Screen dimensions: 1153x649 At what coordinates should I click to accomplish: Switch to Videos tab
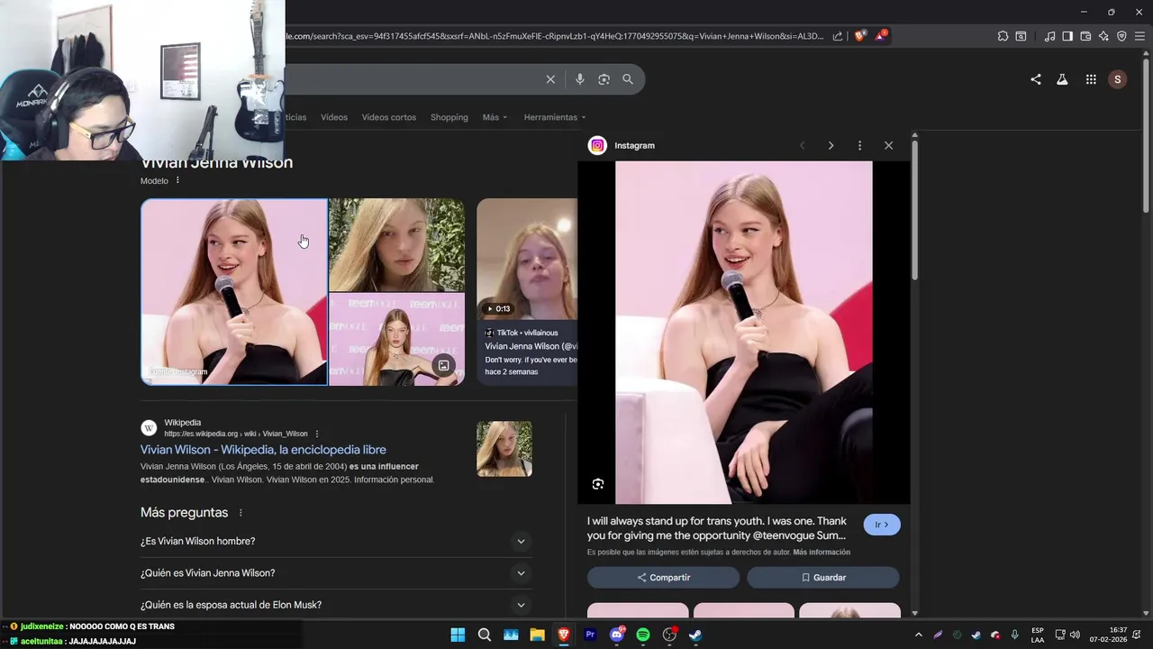tap(334, 117)
